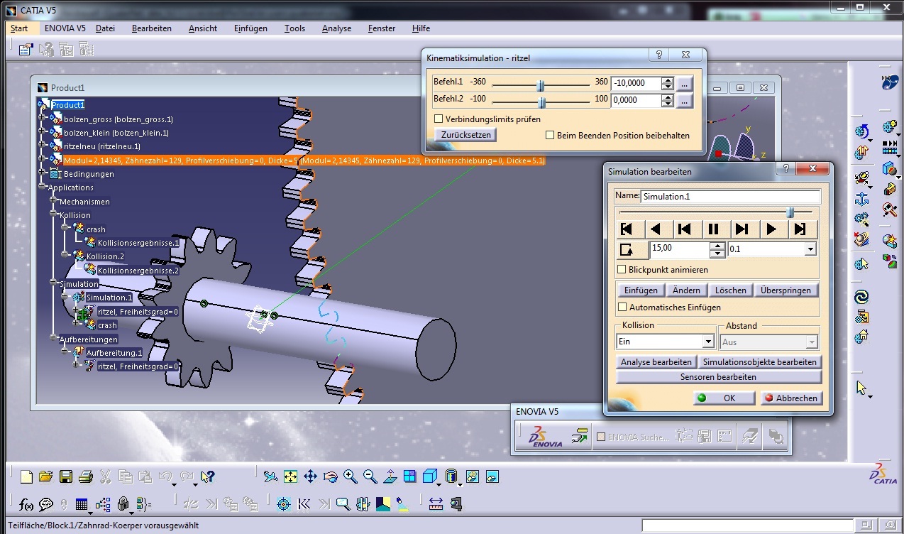Viewport: 904px width, 534px height.
Task: Save the file with the floppy icon
Action: tap(66, 476)
